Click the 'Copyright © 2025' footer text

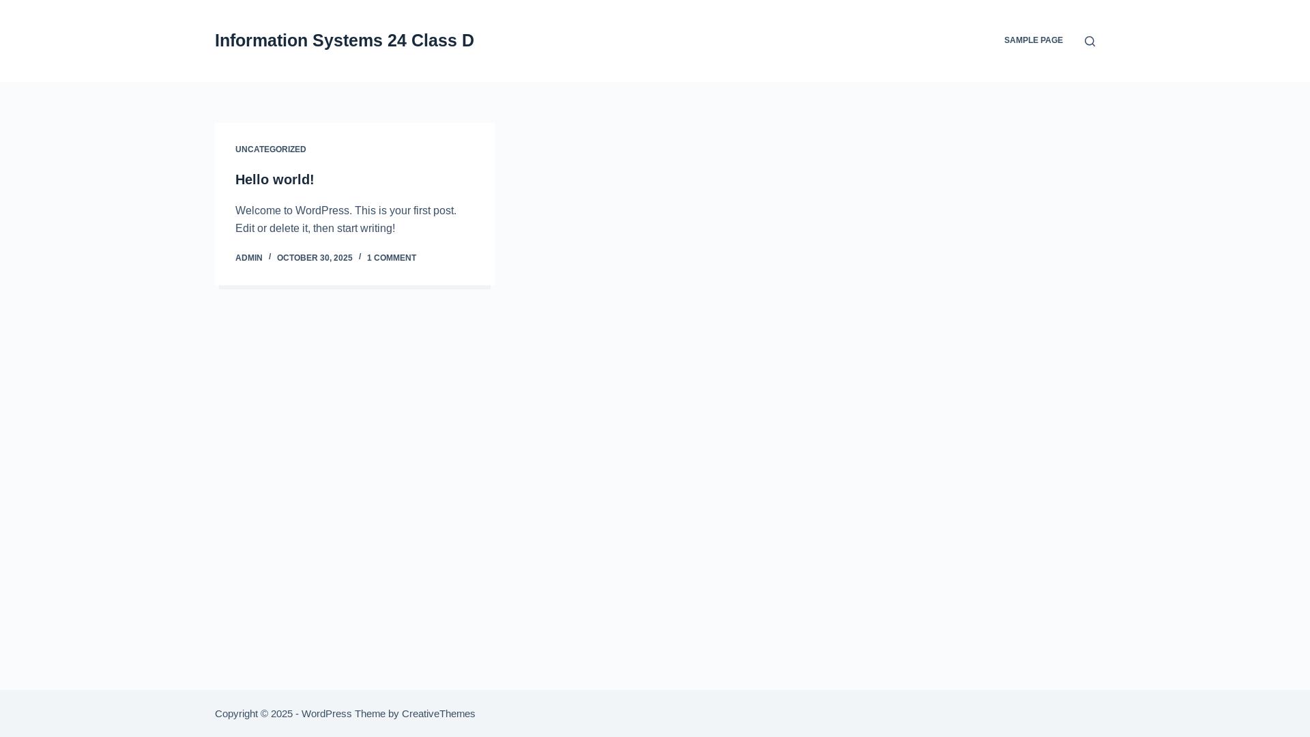(254, 713)
